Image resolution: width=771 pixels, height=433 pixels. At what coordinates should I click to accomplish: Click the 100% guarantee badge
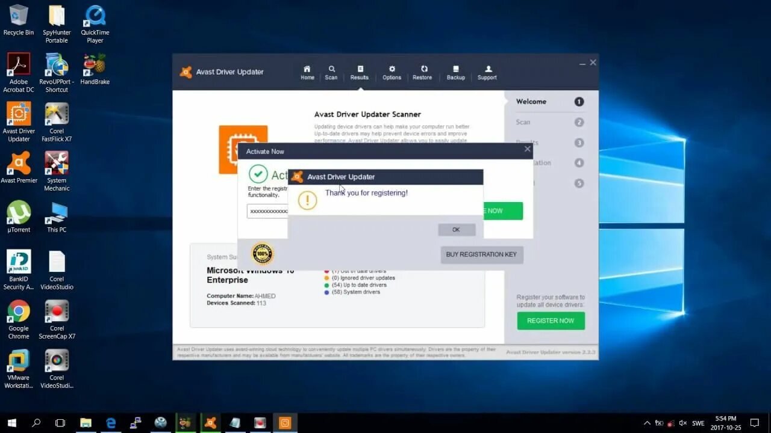point(262,253)
